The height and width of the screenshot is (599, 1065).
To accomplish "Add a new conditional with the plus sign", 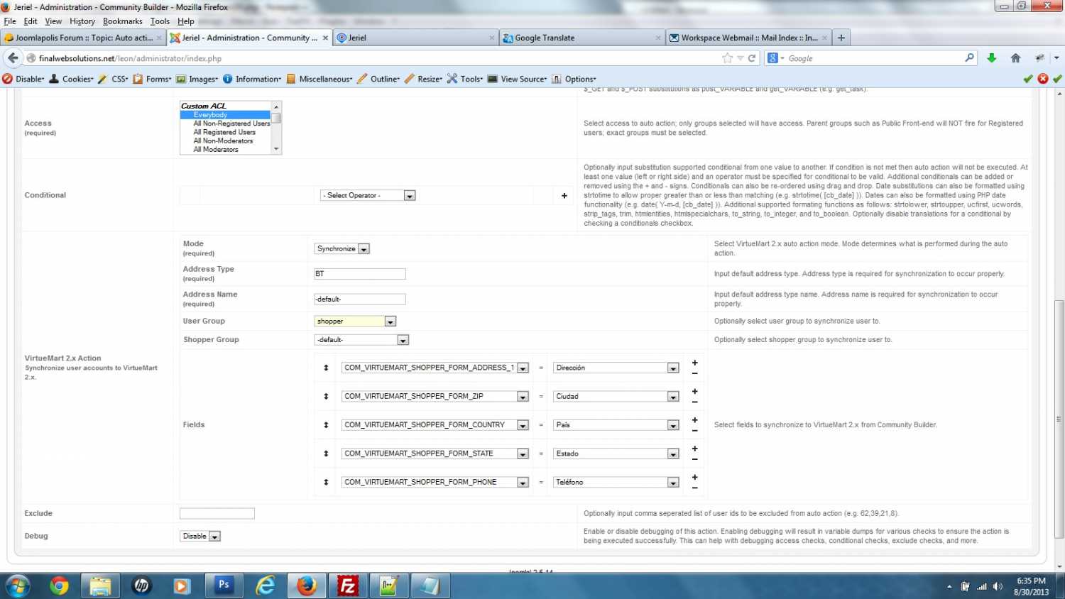I will tap(564, 196).
